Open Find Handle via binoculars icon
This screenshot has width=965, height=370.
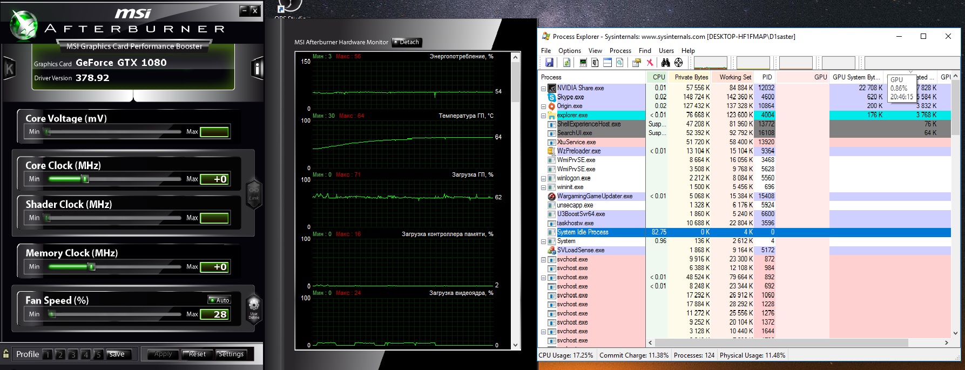(665, 63)
